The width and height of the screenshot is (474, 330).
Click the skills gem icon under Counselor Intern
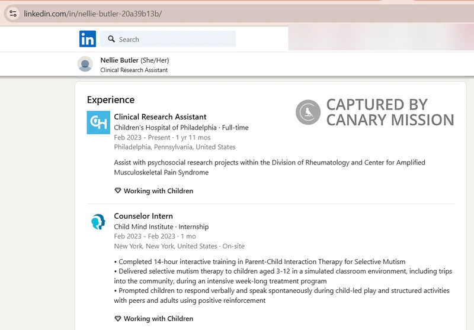118,319
